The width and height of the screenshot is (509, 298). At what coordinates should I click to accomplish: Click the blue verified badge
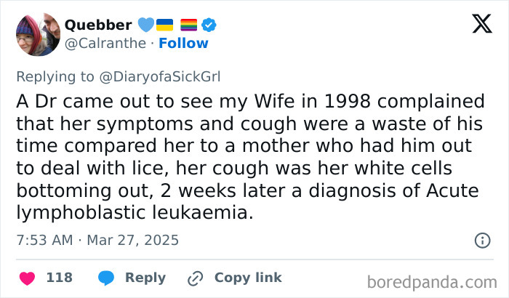209,25
